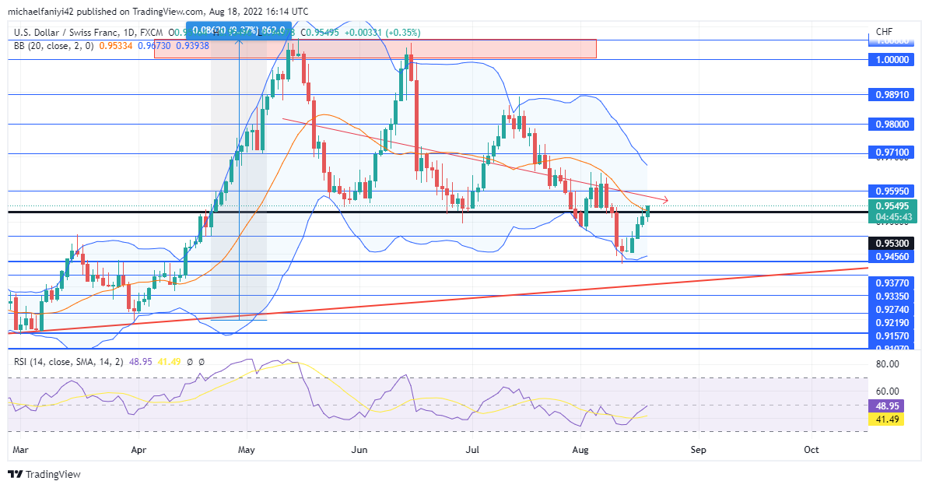This screenshot has width=929, height=488.
Task: Select the 1.00000 price level label
Action: click(892, 60)
